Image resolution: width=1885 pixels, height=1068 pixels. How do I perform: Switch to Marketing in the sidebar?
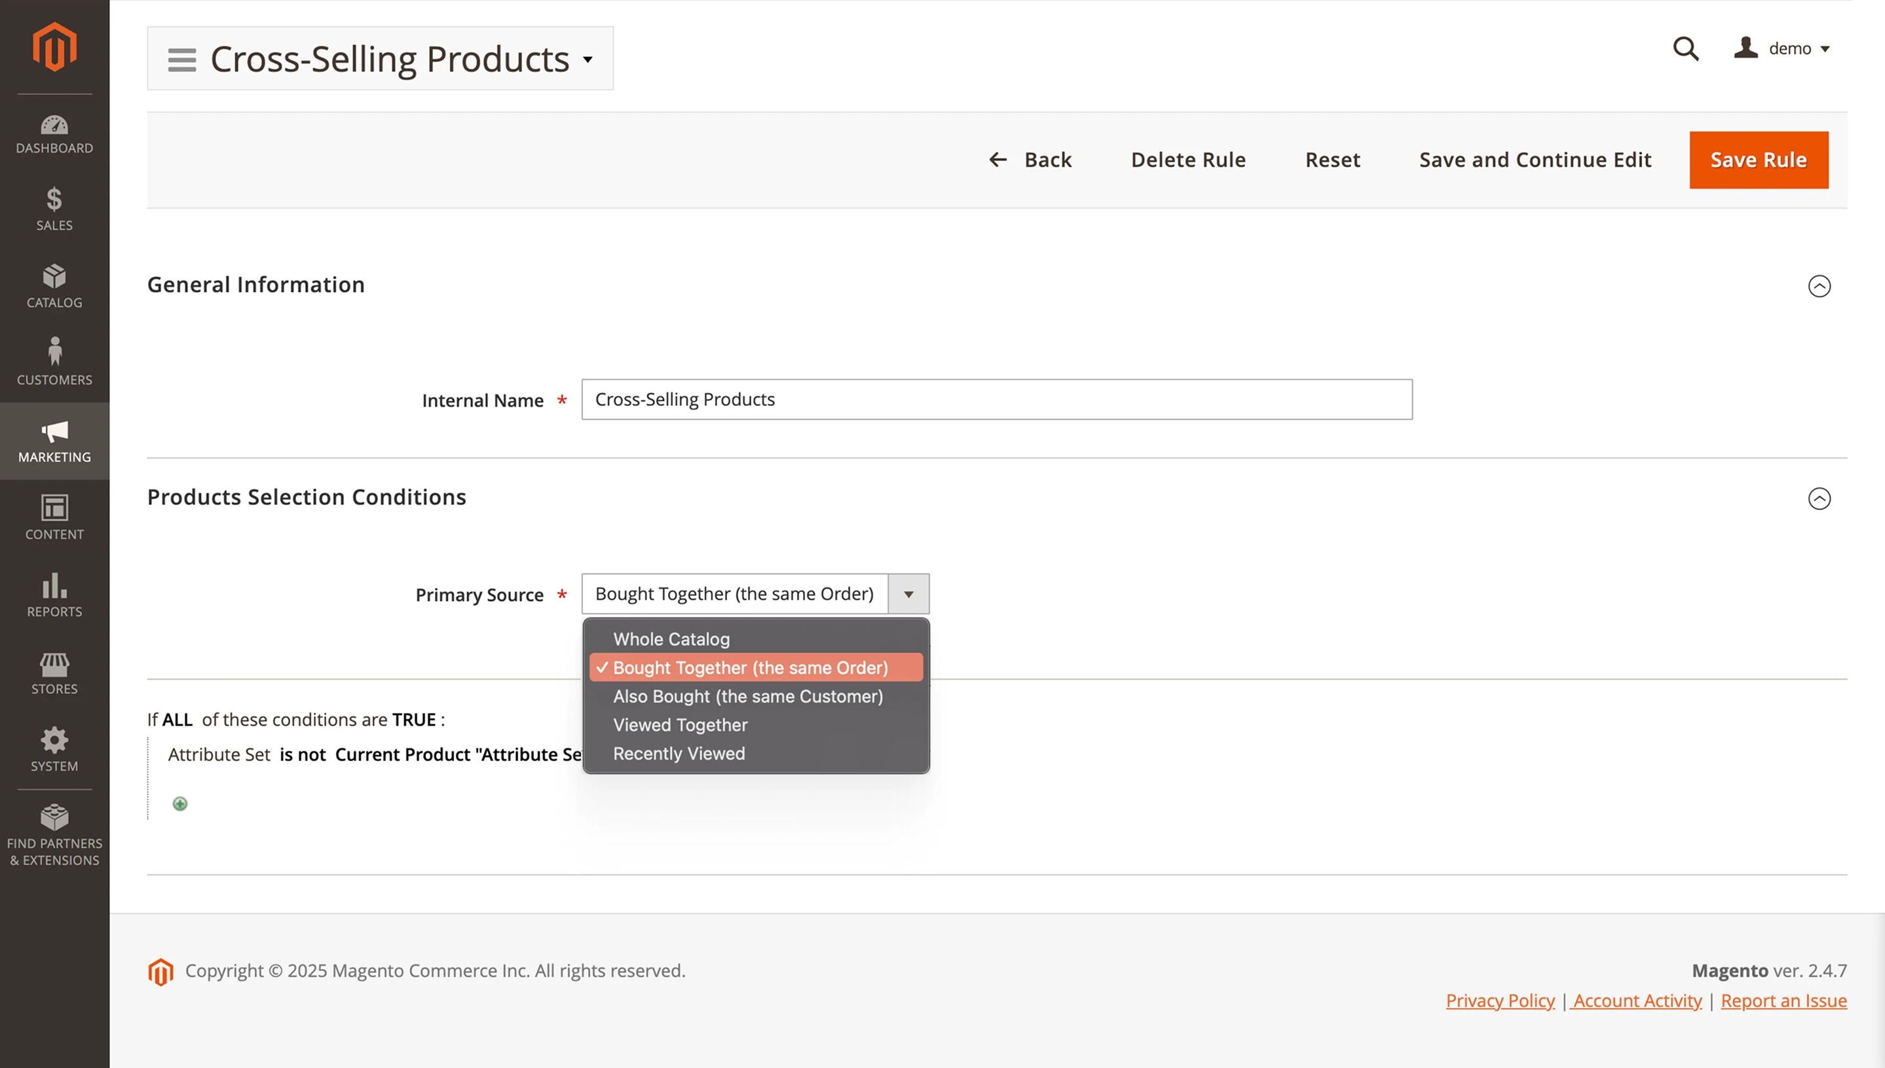click(x=54, y=441)
